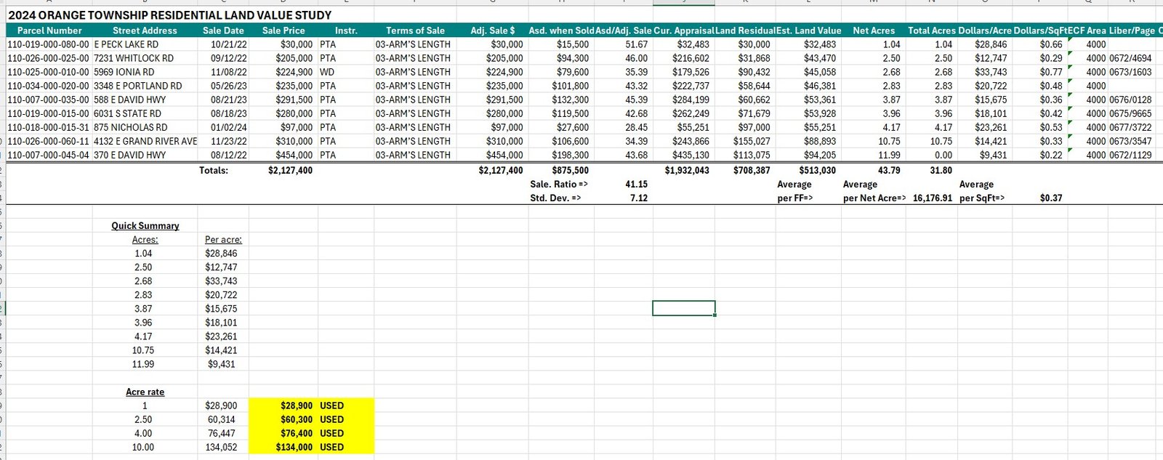Click the Quick Summary heading

click(145, 226)
